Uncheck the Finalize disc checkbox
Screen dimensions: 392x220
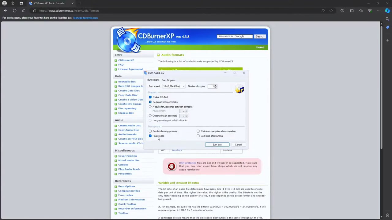(x=150, y=136)
